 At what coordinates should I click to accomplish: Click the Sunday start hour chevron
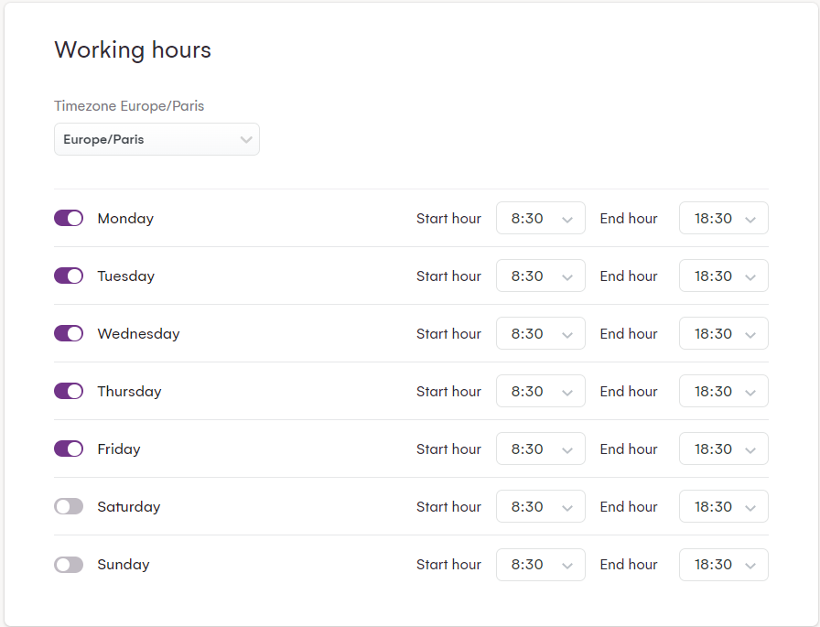pos(567,565)
